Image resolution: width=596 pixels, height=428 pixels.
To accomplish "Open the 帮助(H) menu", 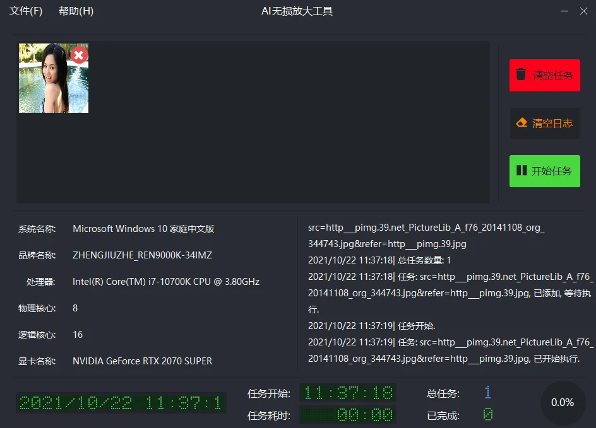I will tap(75, 11).
